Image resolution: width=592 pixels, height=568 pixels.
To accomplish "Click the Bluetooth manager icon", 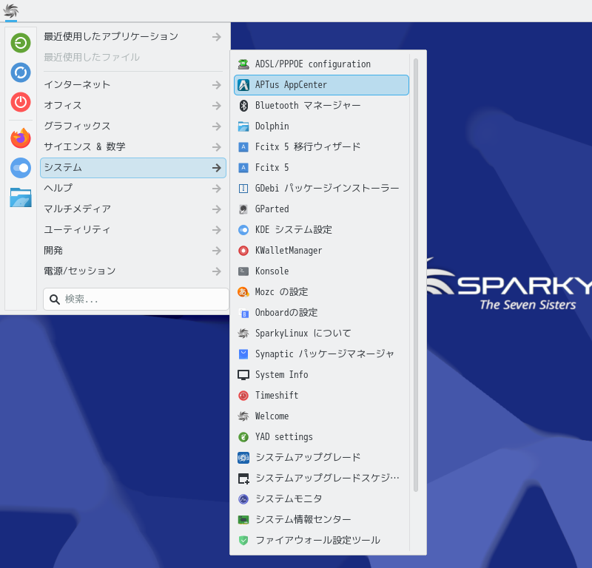I will [243, 106].
